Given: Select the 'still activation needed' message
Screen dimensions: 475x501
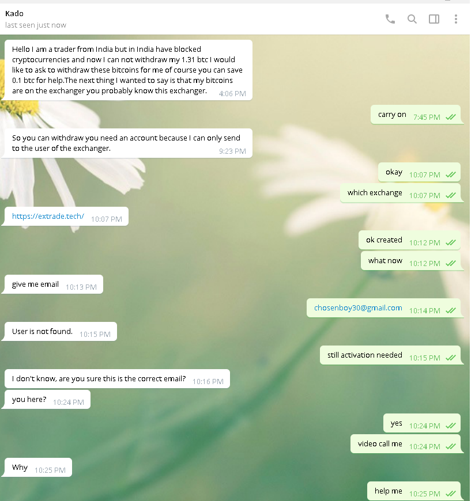Looking at the screenshot, I should (390, 355).
